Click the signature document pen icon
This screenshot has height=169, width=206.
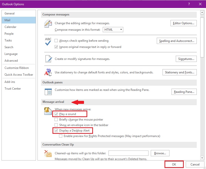(x=48, y=59)
